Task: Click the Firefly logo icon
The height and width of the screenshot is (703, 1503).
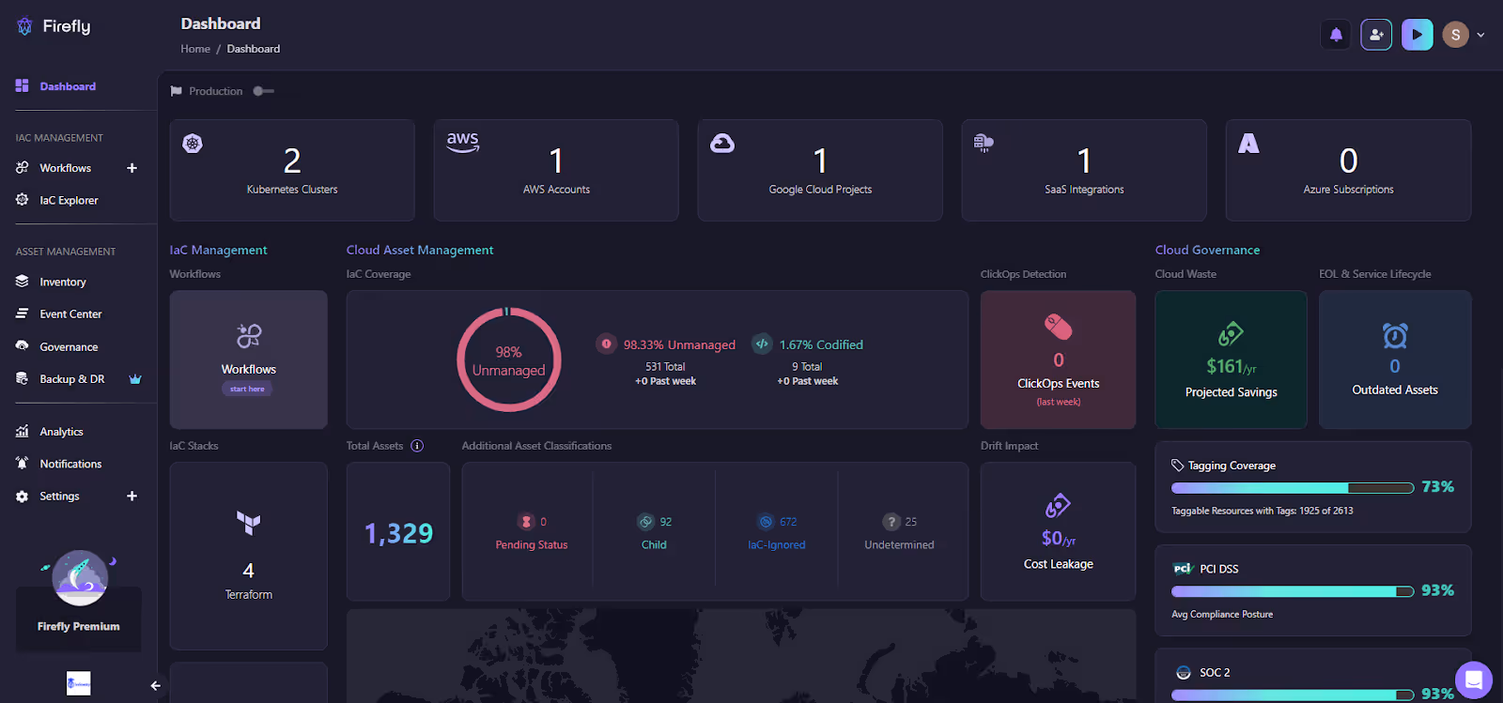Action: (x=24, y=26)
